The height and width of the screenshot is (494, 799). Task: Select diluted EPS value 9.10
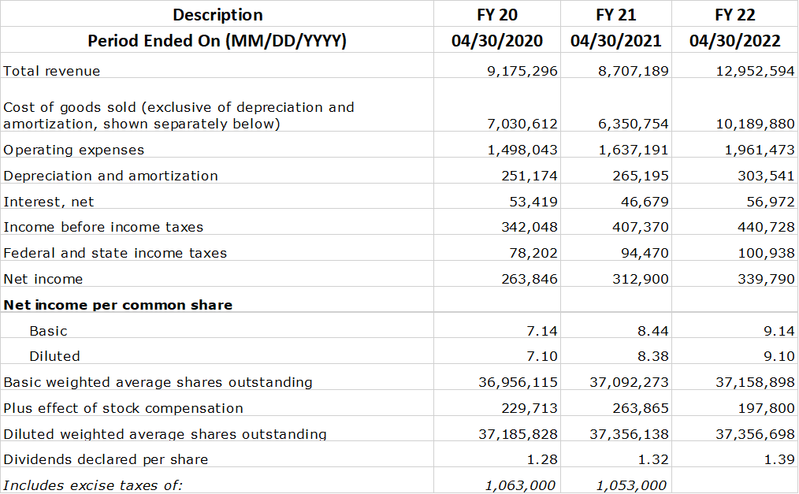pos(779,356)
